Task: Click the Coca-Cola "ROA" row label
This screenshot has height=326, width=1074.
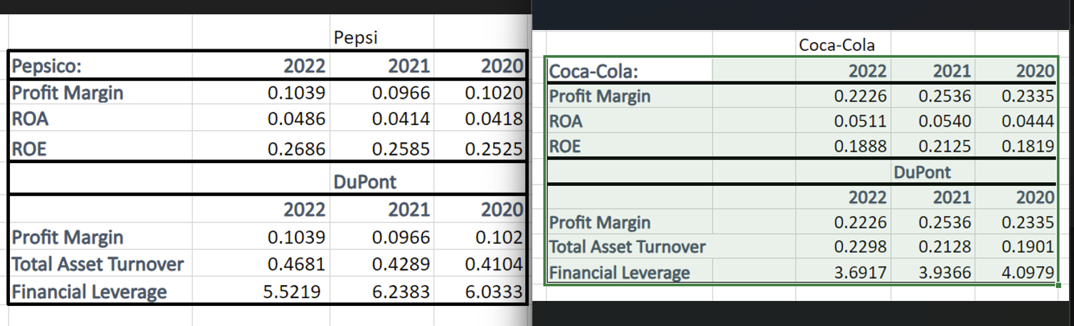Action: pos(566,122)
